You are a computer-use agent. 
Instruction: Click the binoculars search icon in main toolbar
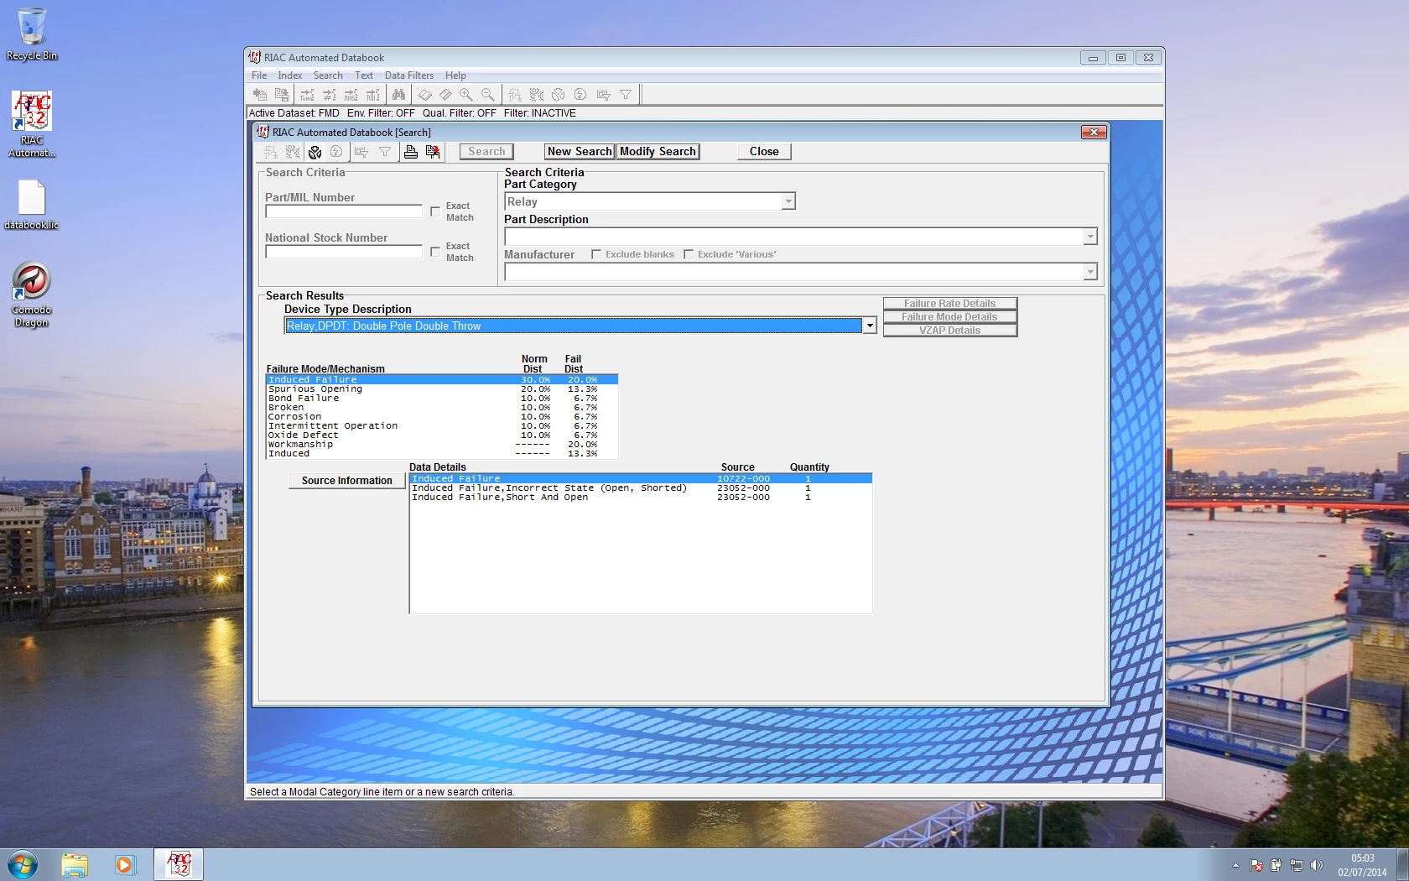pyautogui.click(x=398, y=95)
